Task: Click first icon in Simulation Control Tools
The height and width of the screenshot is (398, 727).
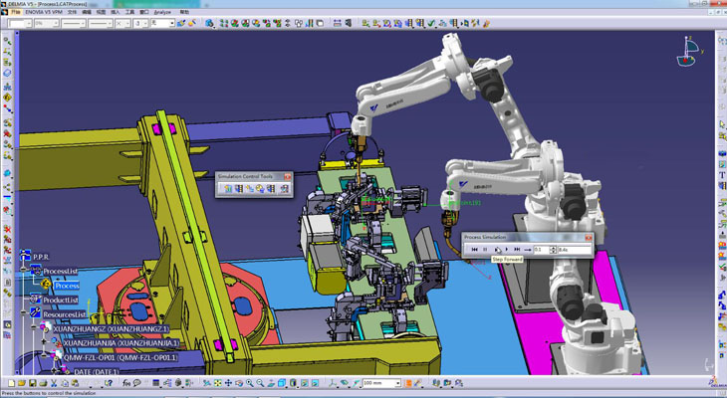Action: (x=227, y=188)
